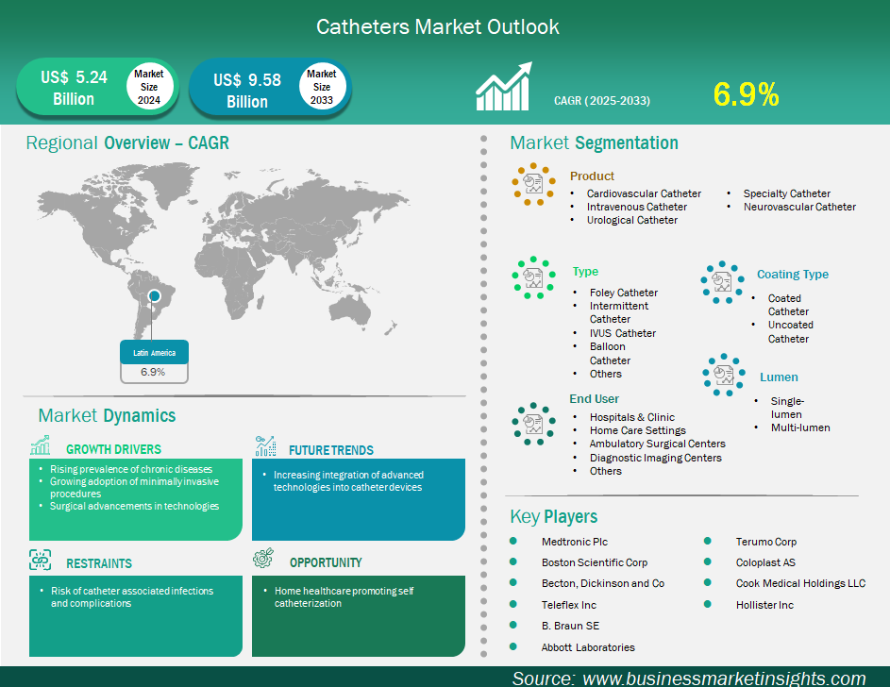Select the Growth Drivers chart icon
This screenshot has height=687, width=890.
39,444
